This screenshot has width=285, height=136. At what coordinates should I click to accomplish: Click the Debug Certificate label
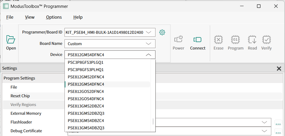pos(26,131)
